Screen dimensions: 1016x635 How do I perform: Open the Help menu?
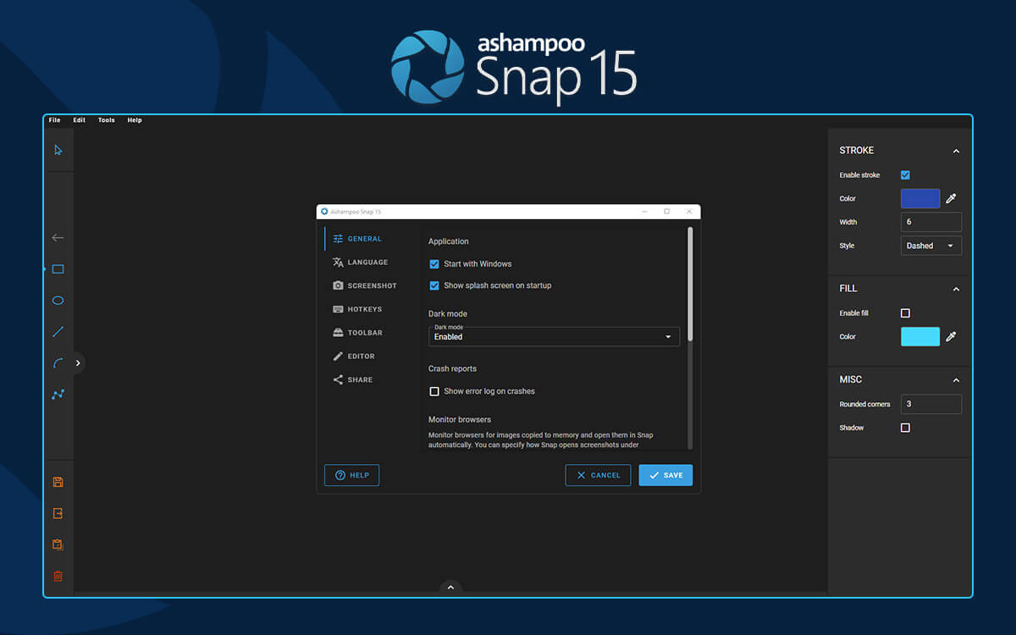coord(135,120)
